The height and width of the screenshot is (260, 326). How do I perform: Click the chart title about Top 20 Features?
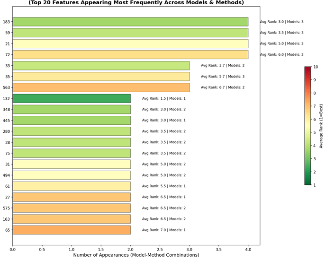(x=136, y=2)
